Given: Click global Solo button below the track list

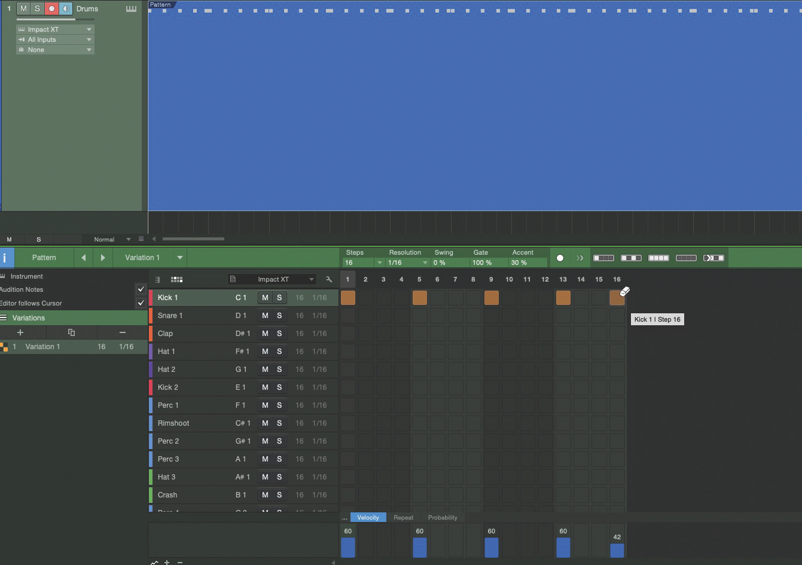Looking at the screenshot, I should (x=39, y=239).
